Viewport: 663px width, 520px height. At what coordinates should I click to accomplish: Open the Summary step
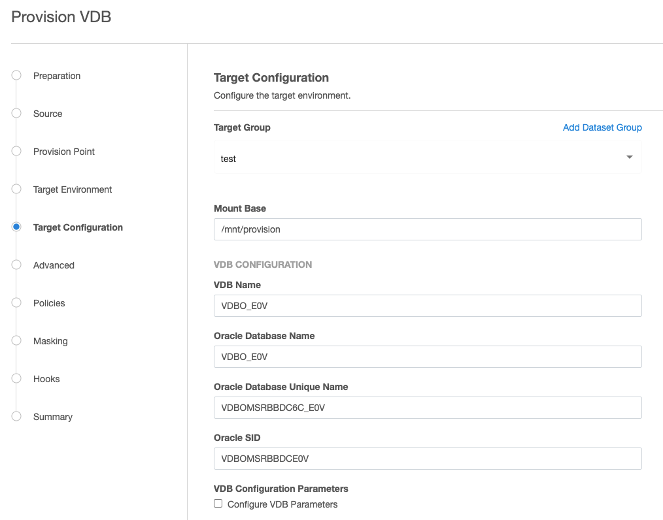52,417
